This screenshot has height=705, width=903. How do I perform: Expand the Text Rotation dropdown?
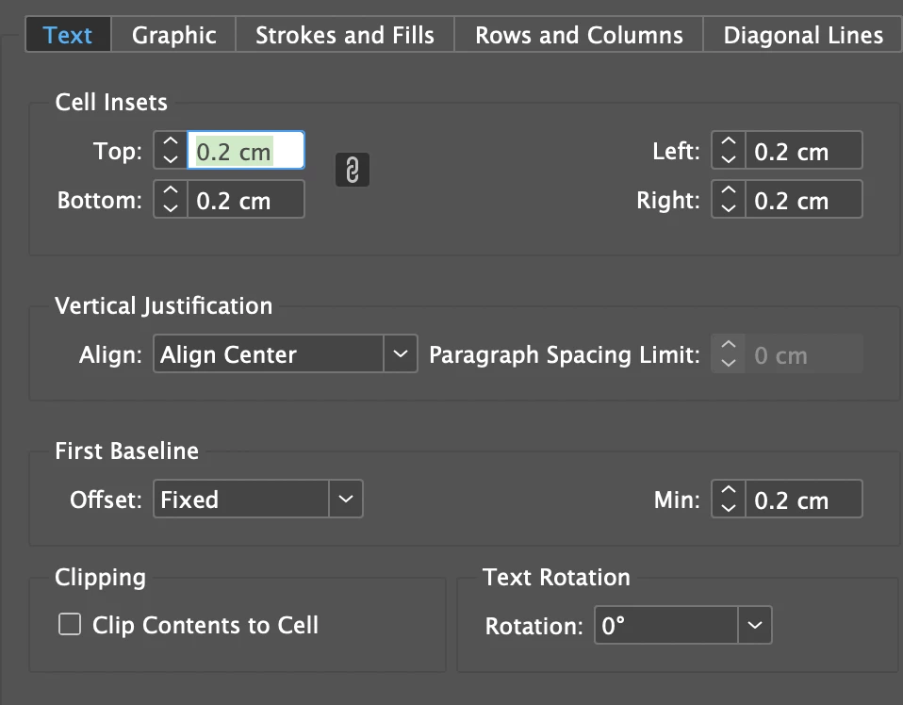coord(754,626)
